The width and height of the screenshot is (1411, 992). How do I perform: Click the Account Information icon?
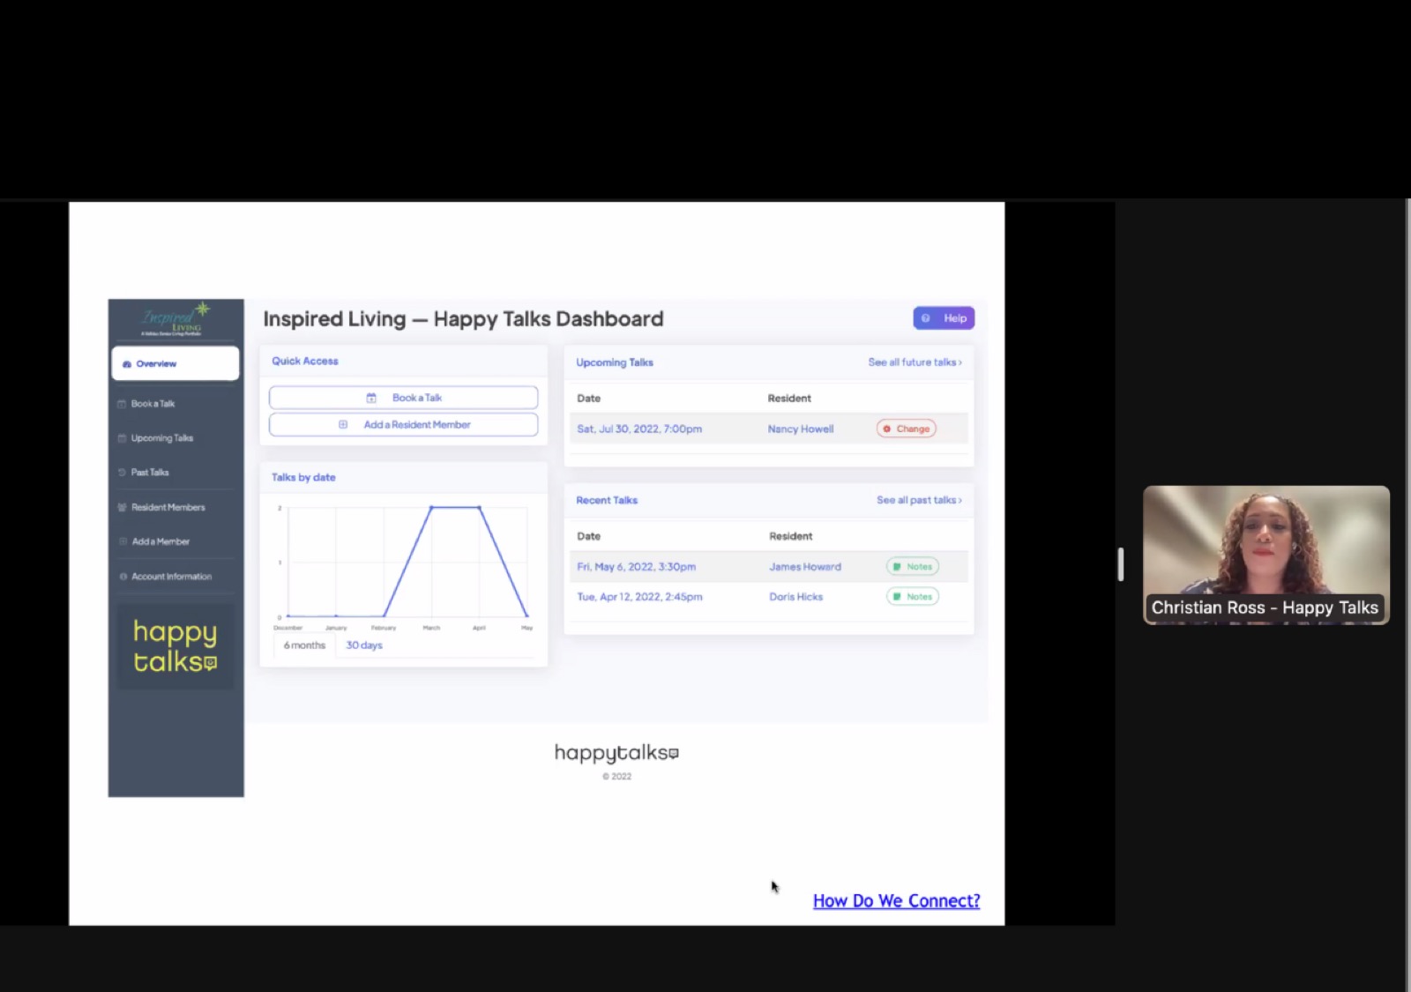[123, 577]
